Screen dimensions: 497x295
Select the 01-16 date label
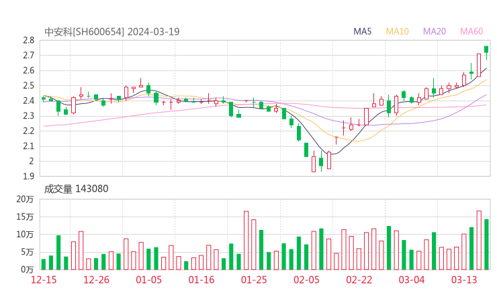[x=201, y=280]
